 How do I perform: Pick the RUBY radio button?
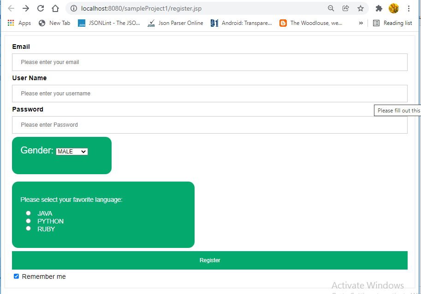[x=28, y=228]
